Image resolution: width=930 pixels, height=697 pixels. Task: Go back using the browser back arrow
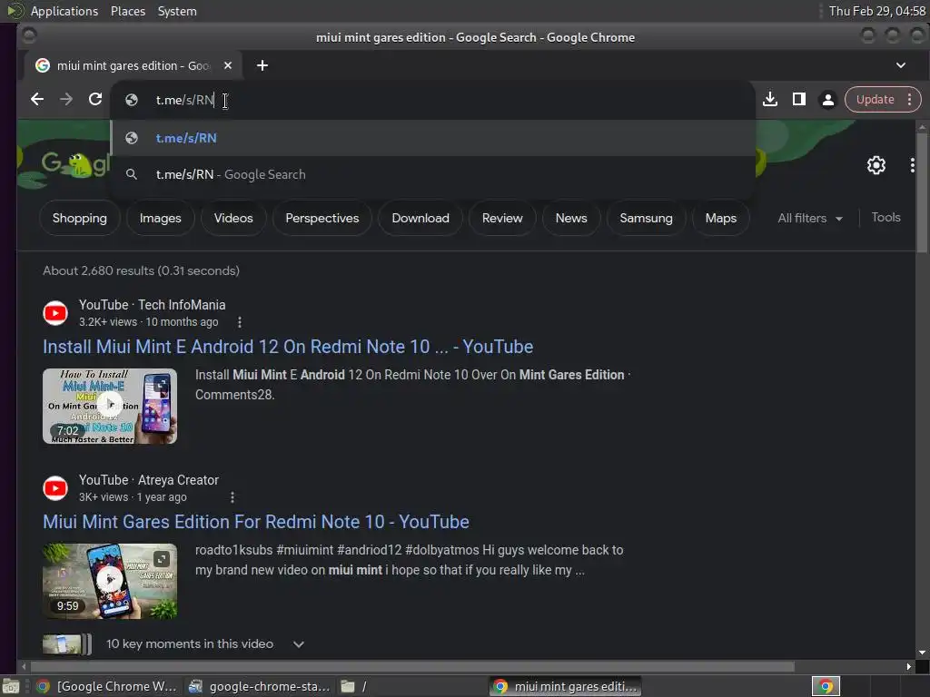click(x=37, y=100)
